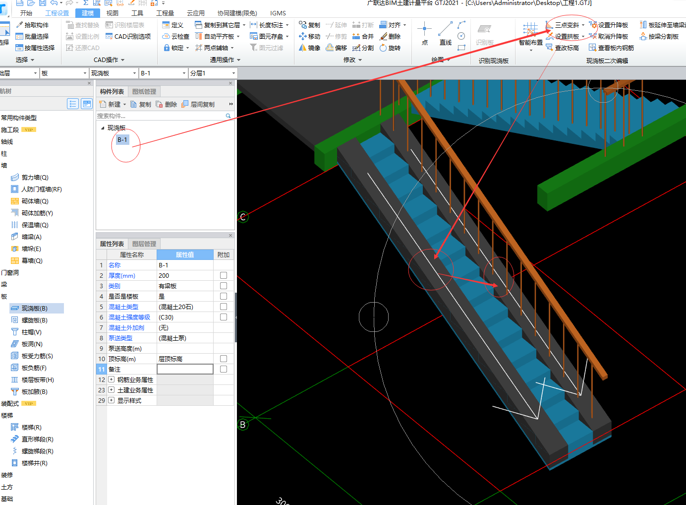Check the 厚度(mm) attachment checkbox
This screenshot has width=686, height=505.
(x=224, y=275)
